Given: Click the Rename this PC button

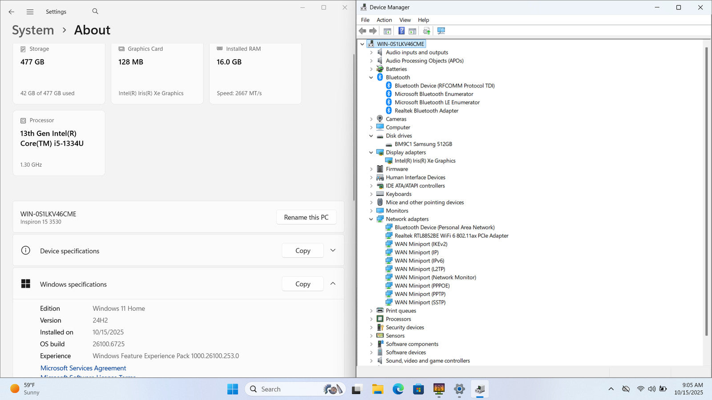Looking at the screenshot, I should pos(306,217).
